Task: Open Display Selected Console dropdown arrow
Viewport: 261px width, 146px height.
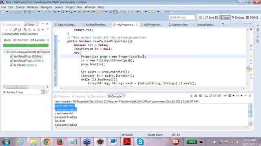Action: [x=233, y=96]
